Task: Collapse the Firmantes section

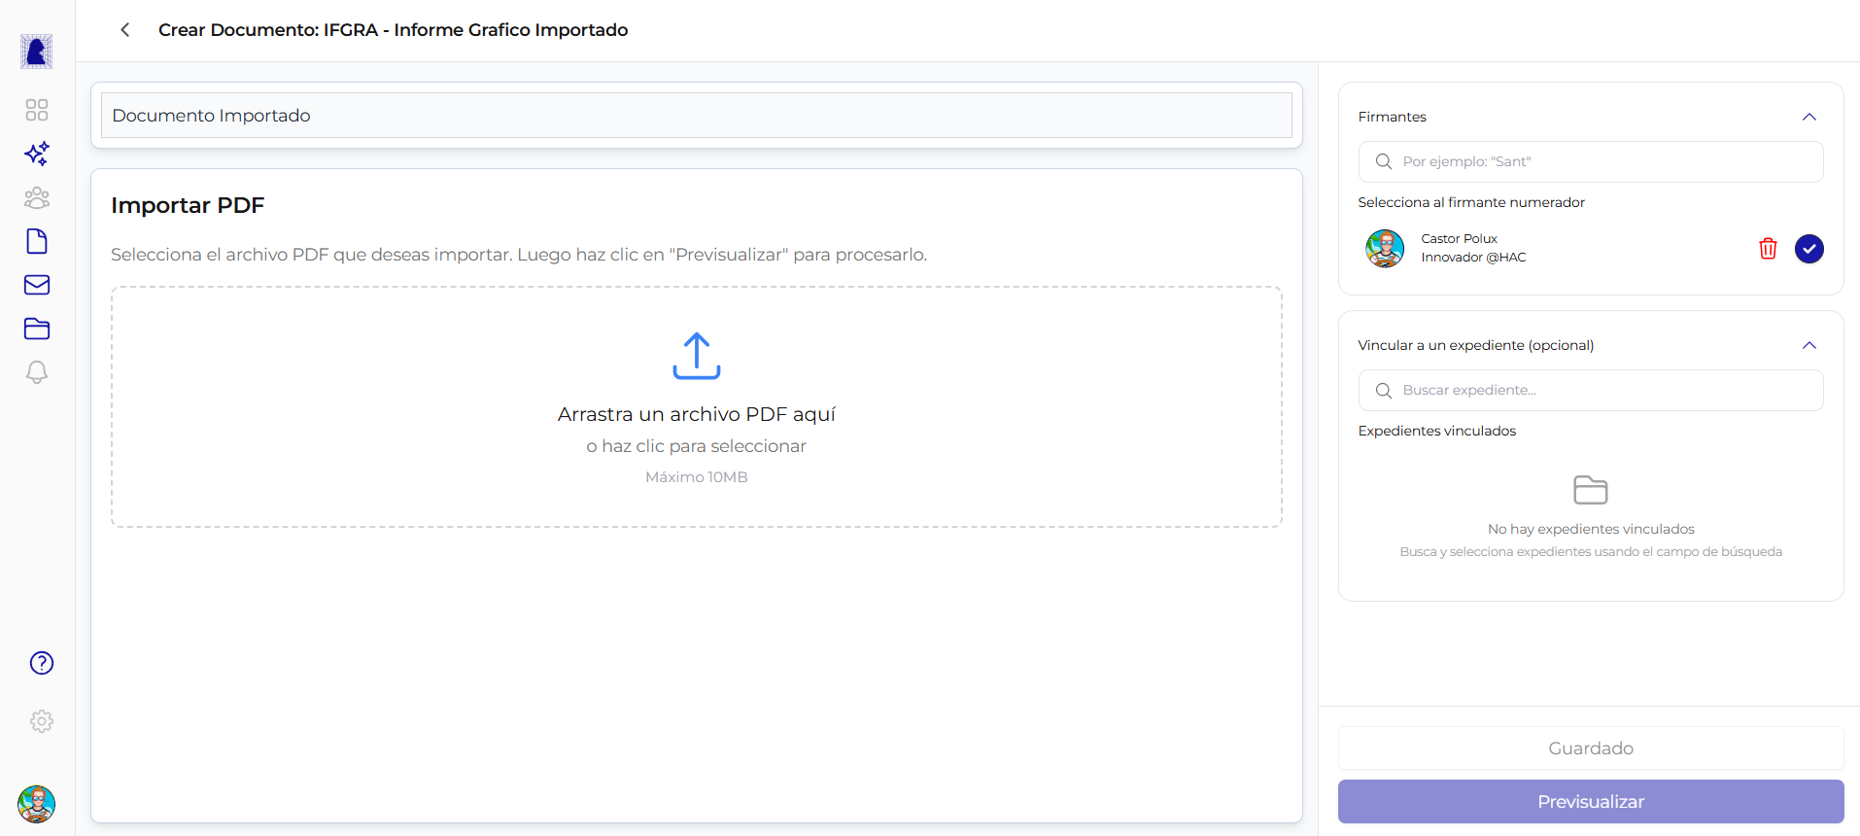Action: pos(1808,117)
